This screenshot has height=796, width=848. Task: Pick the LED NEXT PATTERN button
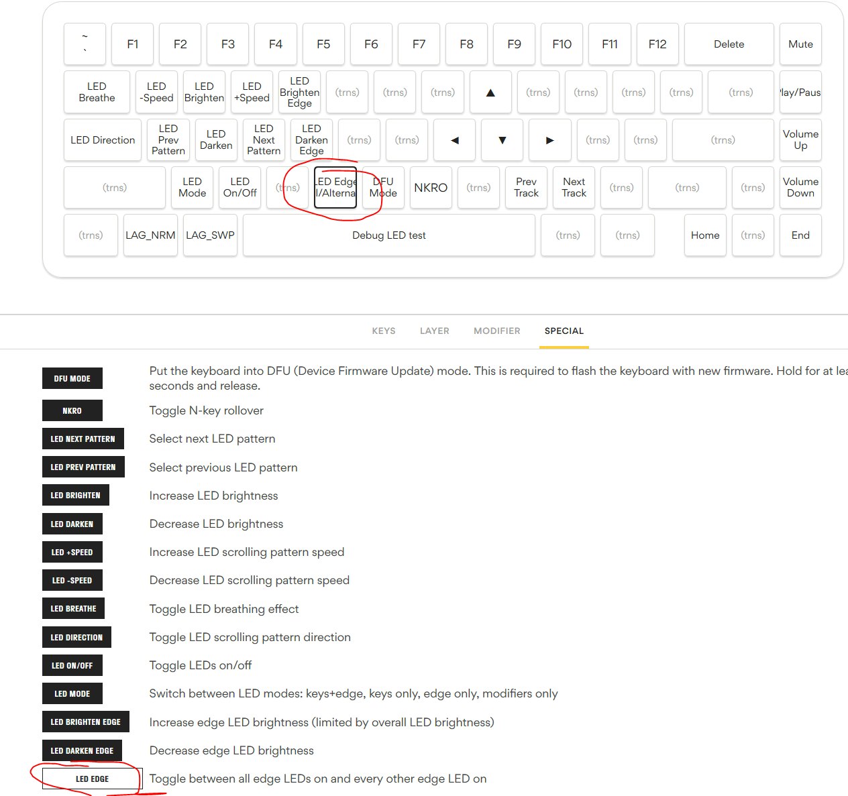(83, 439)
